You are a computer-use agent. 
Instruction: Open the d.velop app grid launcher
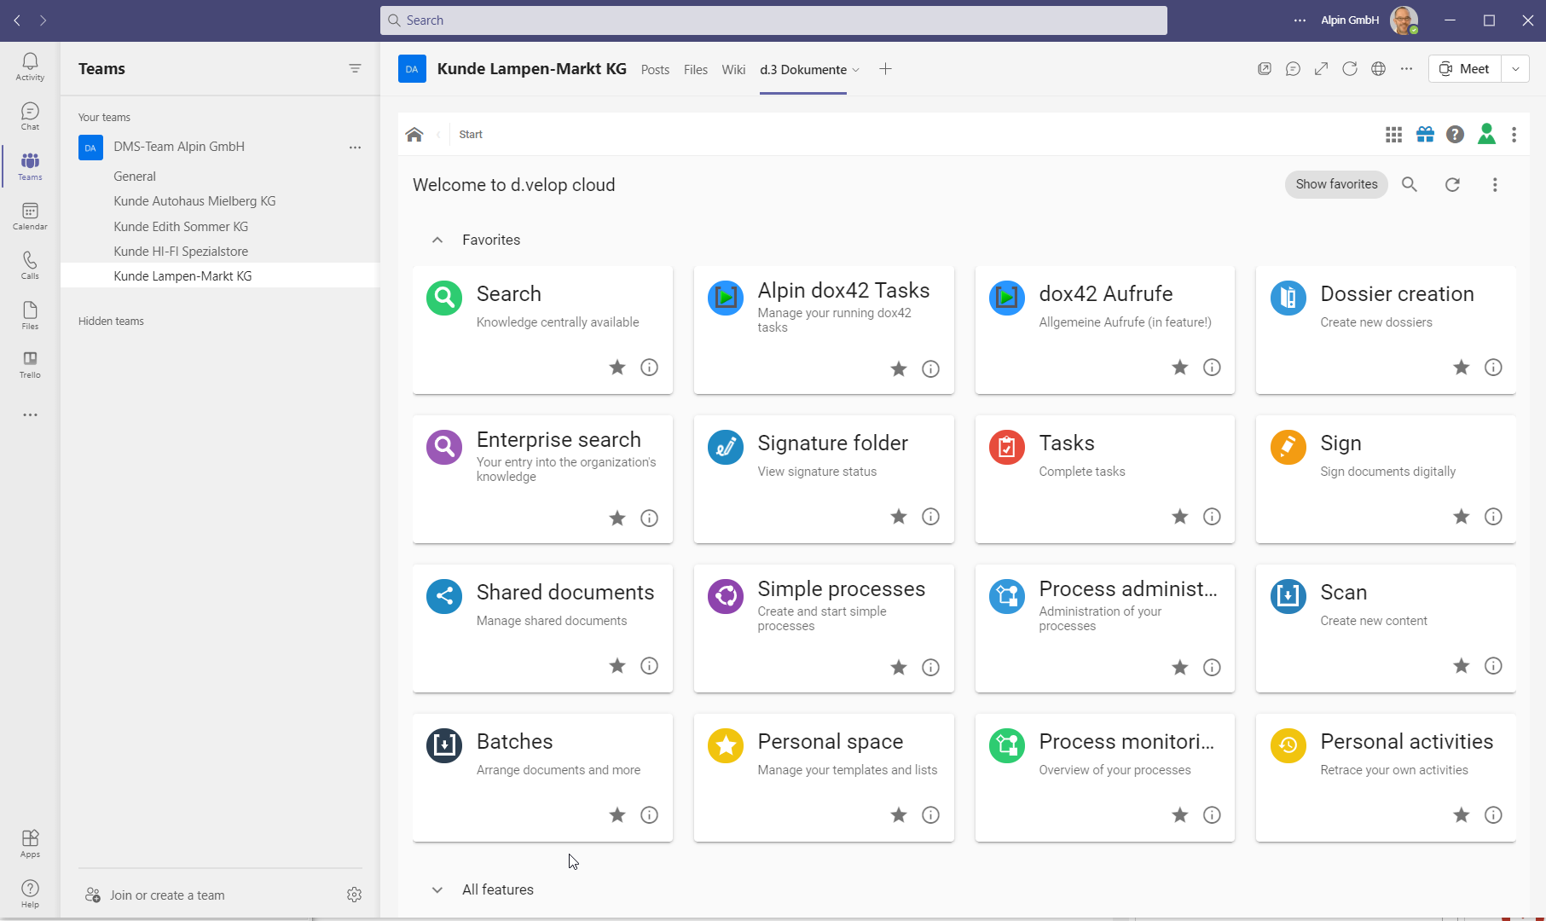tap(1393, 135)
